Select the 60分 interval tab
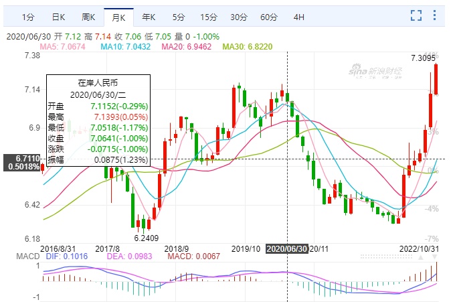This screenshot has width=453, height=302. [x=268, y=16]
